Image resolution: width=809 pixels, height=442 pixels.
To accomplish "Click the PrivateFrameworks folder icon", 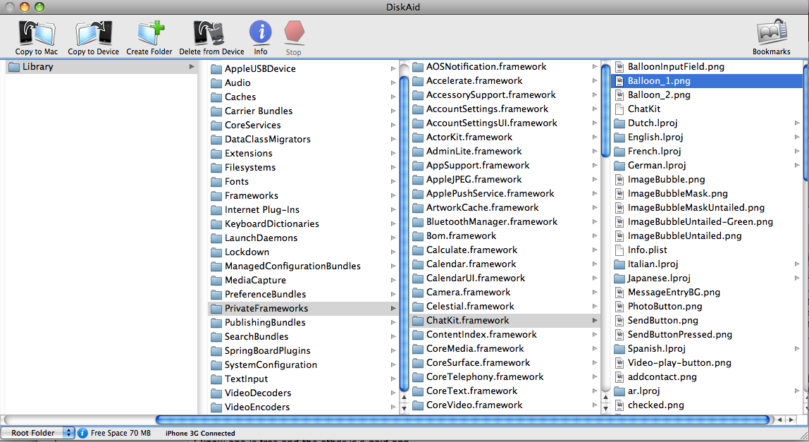I will (216, 309).
